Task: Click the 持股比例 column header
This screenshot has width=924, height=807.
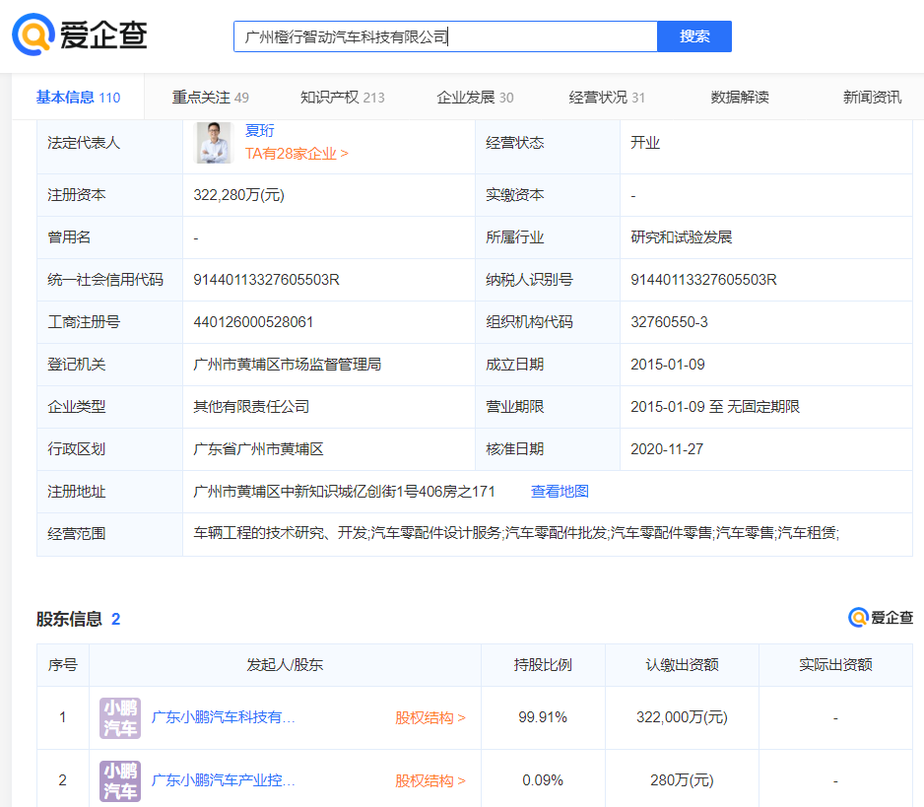Action: point(543,665)
